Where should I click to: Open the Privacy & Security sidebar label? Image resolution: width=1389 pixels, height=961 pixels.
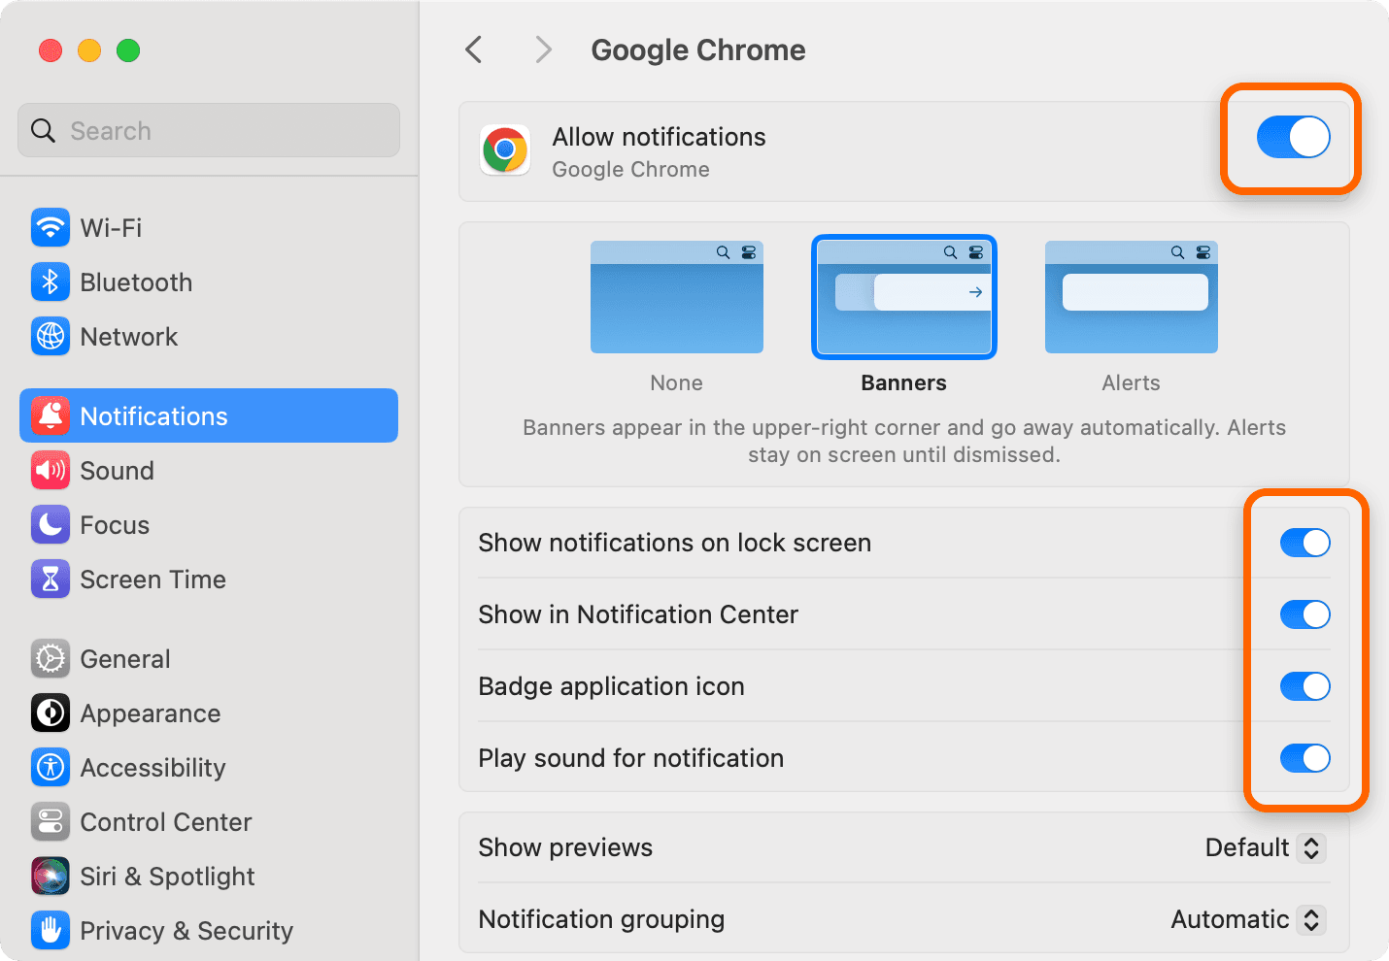pyautogui.click(x=186, y=931)
